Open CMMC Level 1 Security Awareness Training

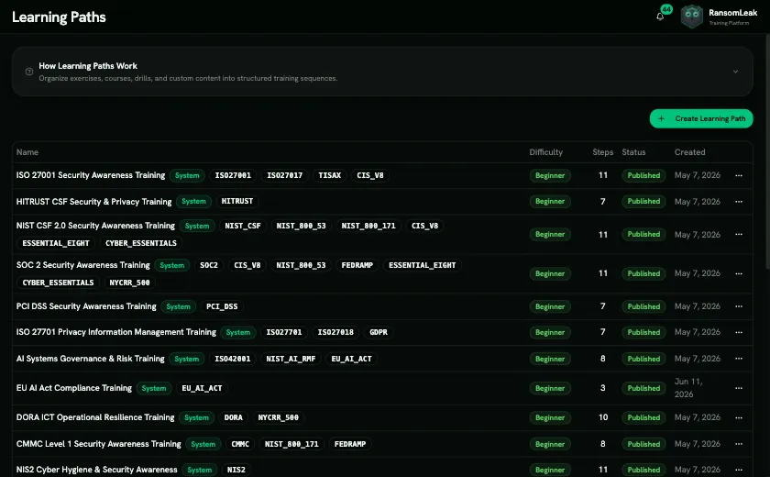tap(99, 444)
